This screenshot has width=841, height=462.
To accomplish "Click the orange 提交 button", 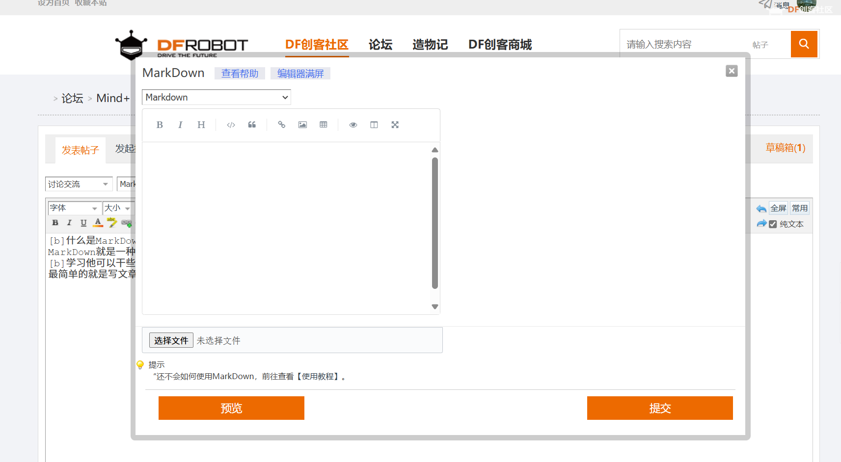I will click(660, 408).
